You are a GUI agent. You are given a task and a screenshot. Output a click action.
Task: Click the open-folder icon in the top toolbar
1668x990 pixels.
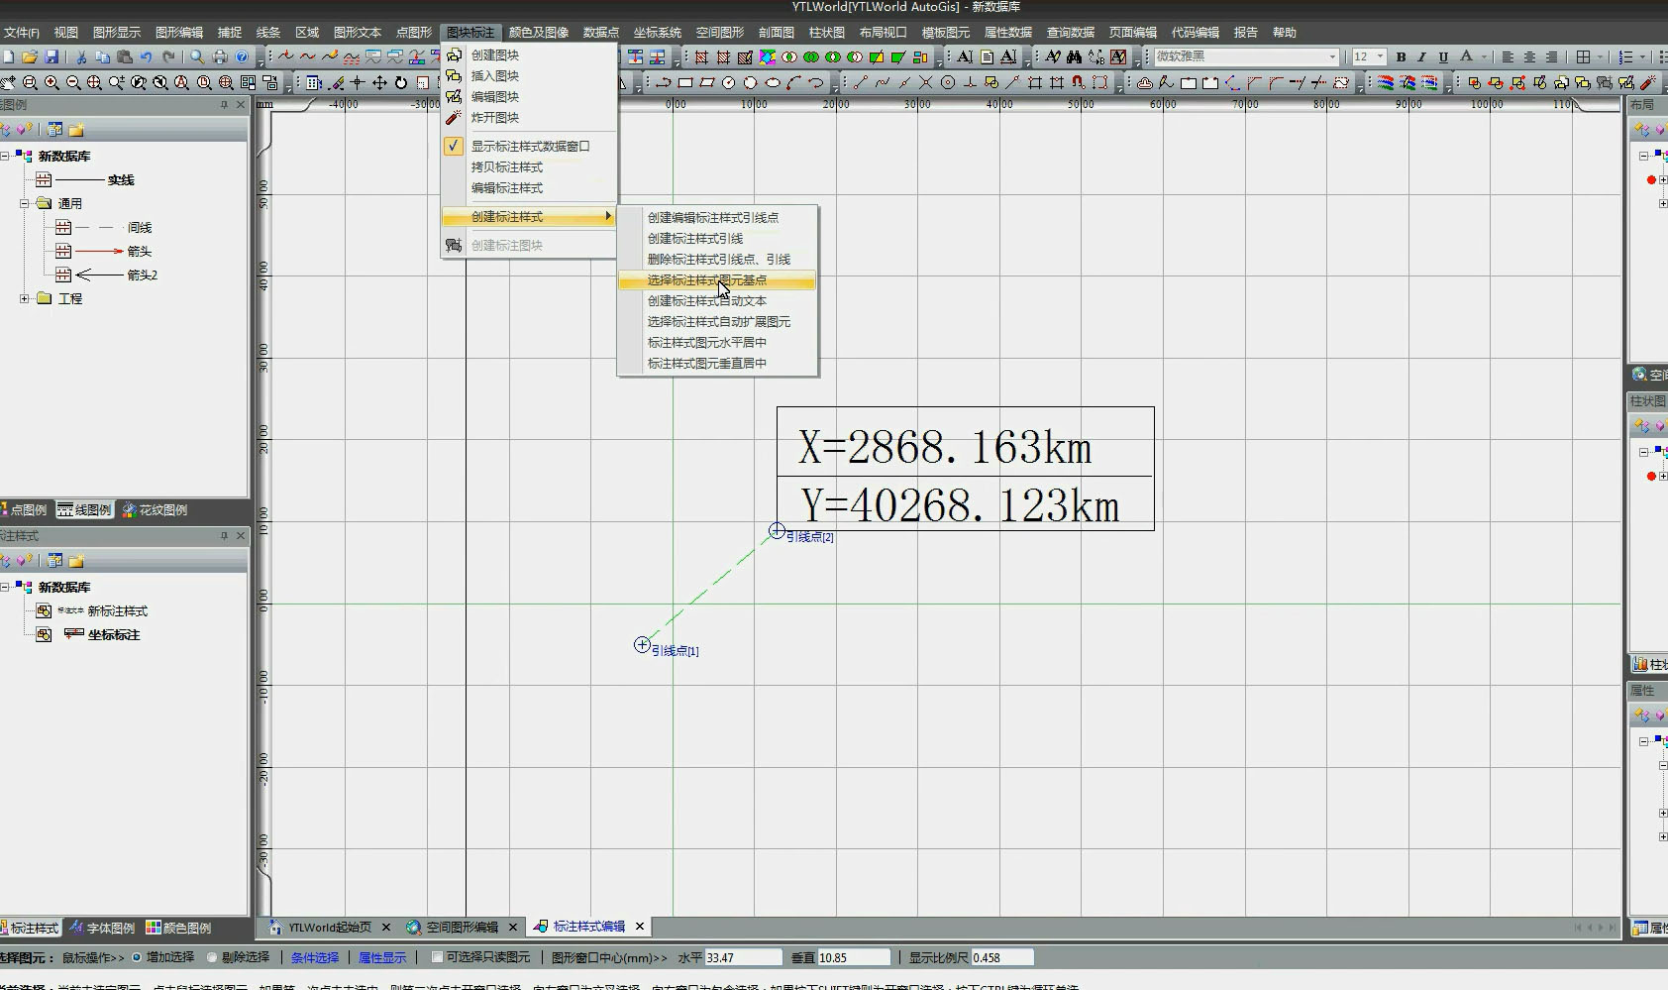(x=30, y=56)
